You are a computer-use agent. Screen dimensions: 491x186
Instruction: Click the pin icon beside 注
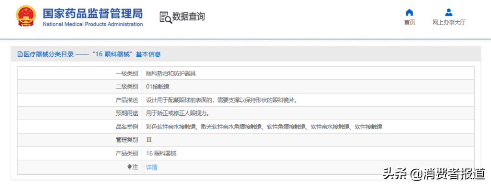pyautogui.click(x=129, y=167)
